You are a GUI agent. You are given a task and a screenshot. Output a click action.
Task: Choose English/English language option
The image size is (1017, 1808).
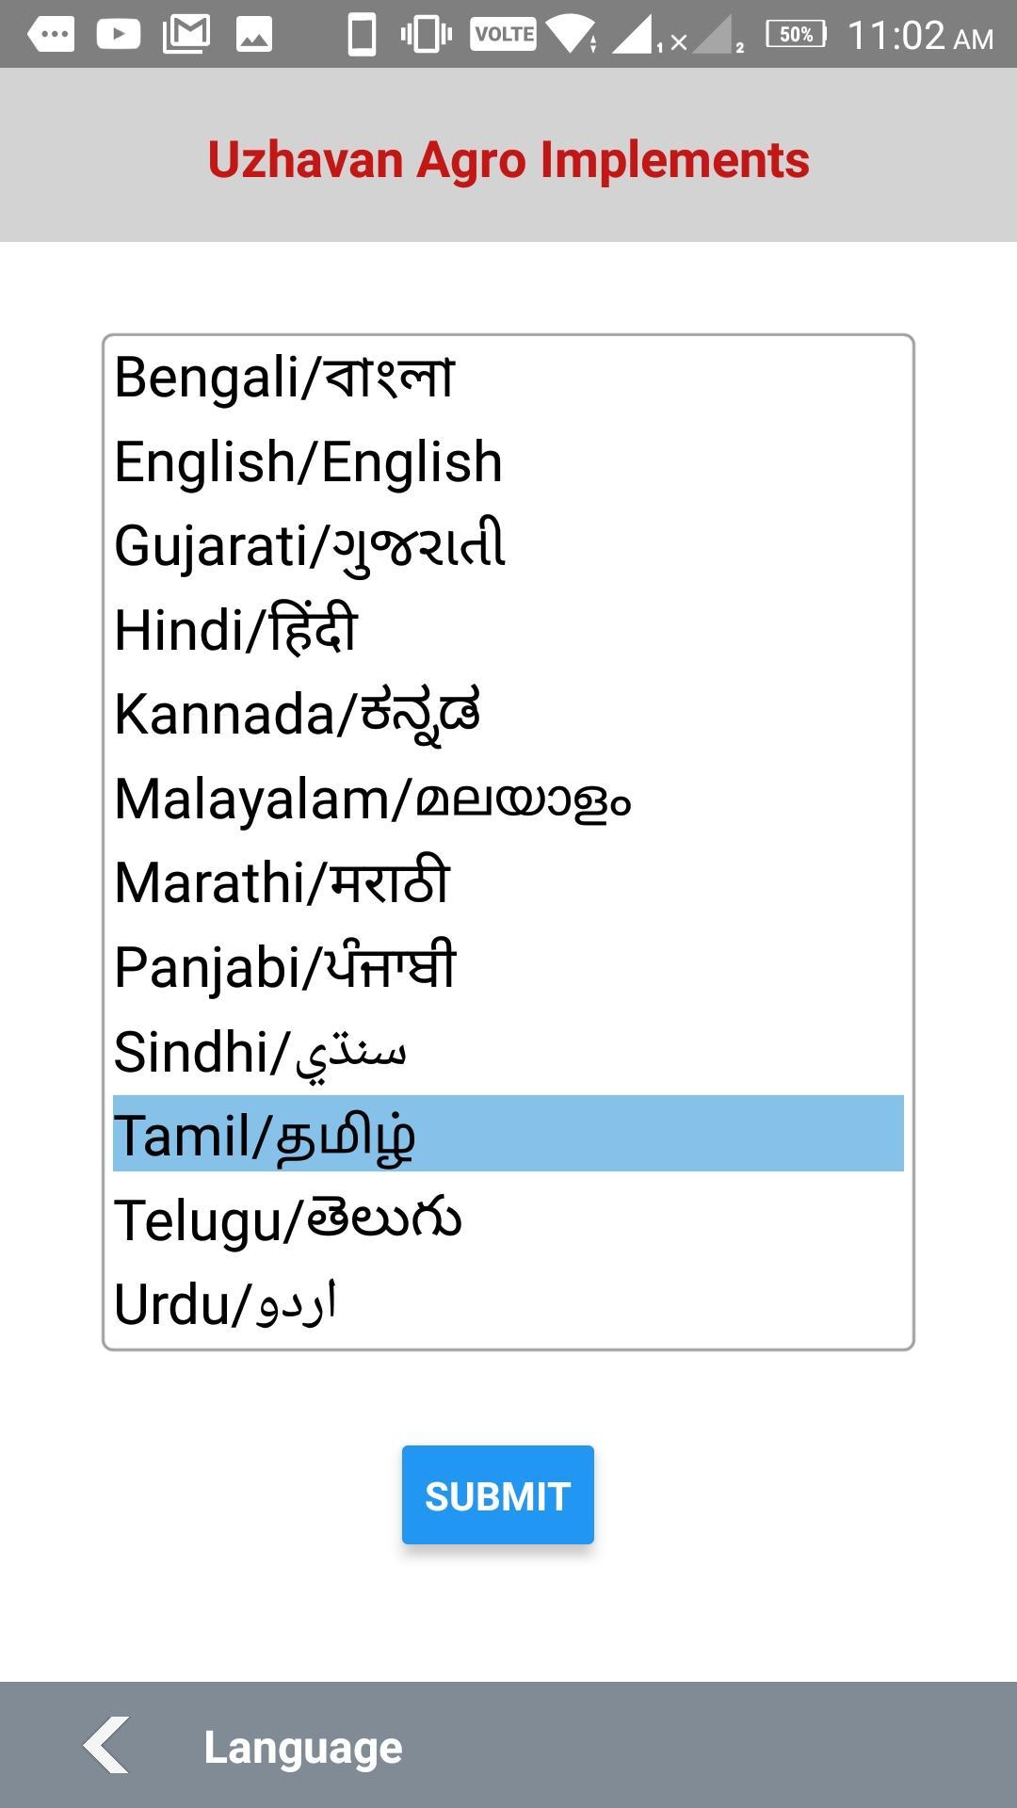click(x=309, y=462)
